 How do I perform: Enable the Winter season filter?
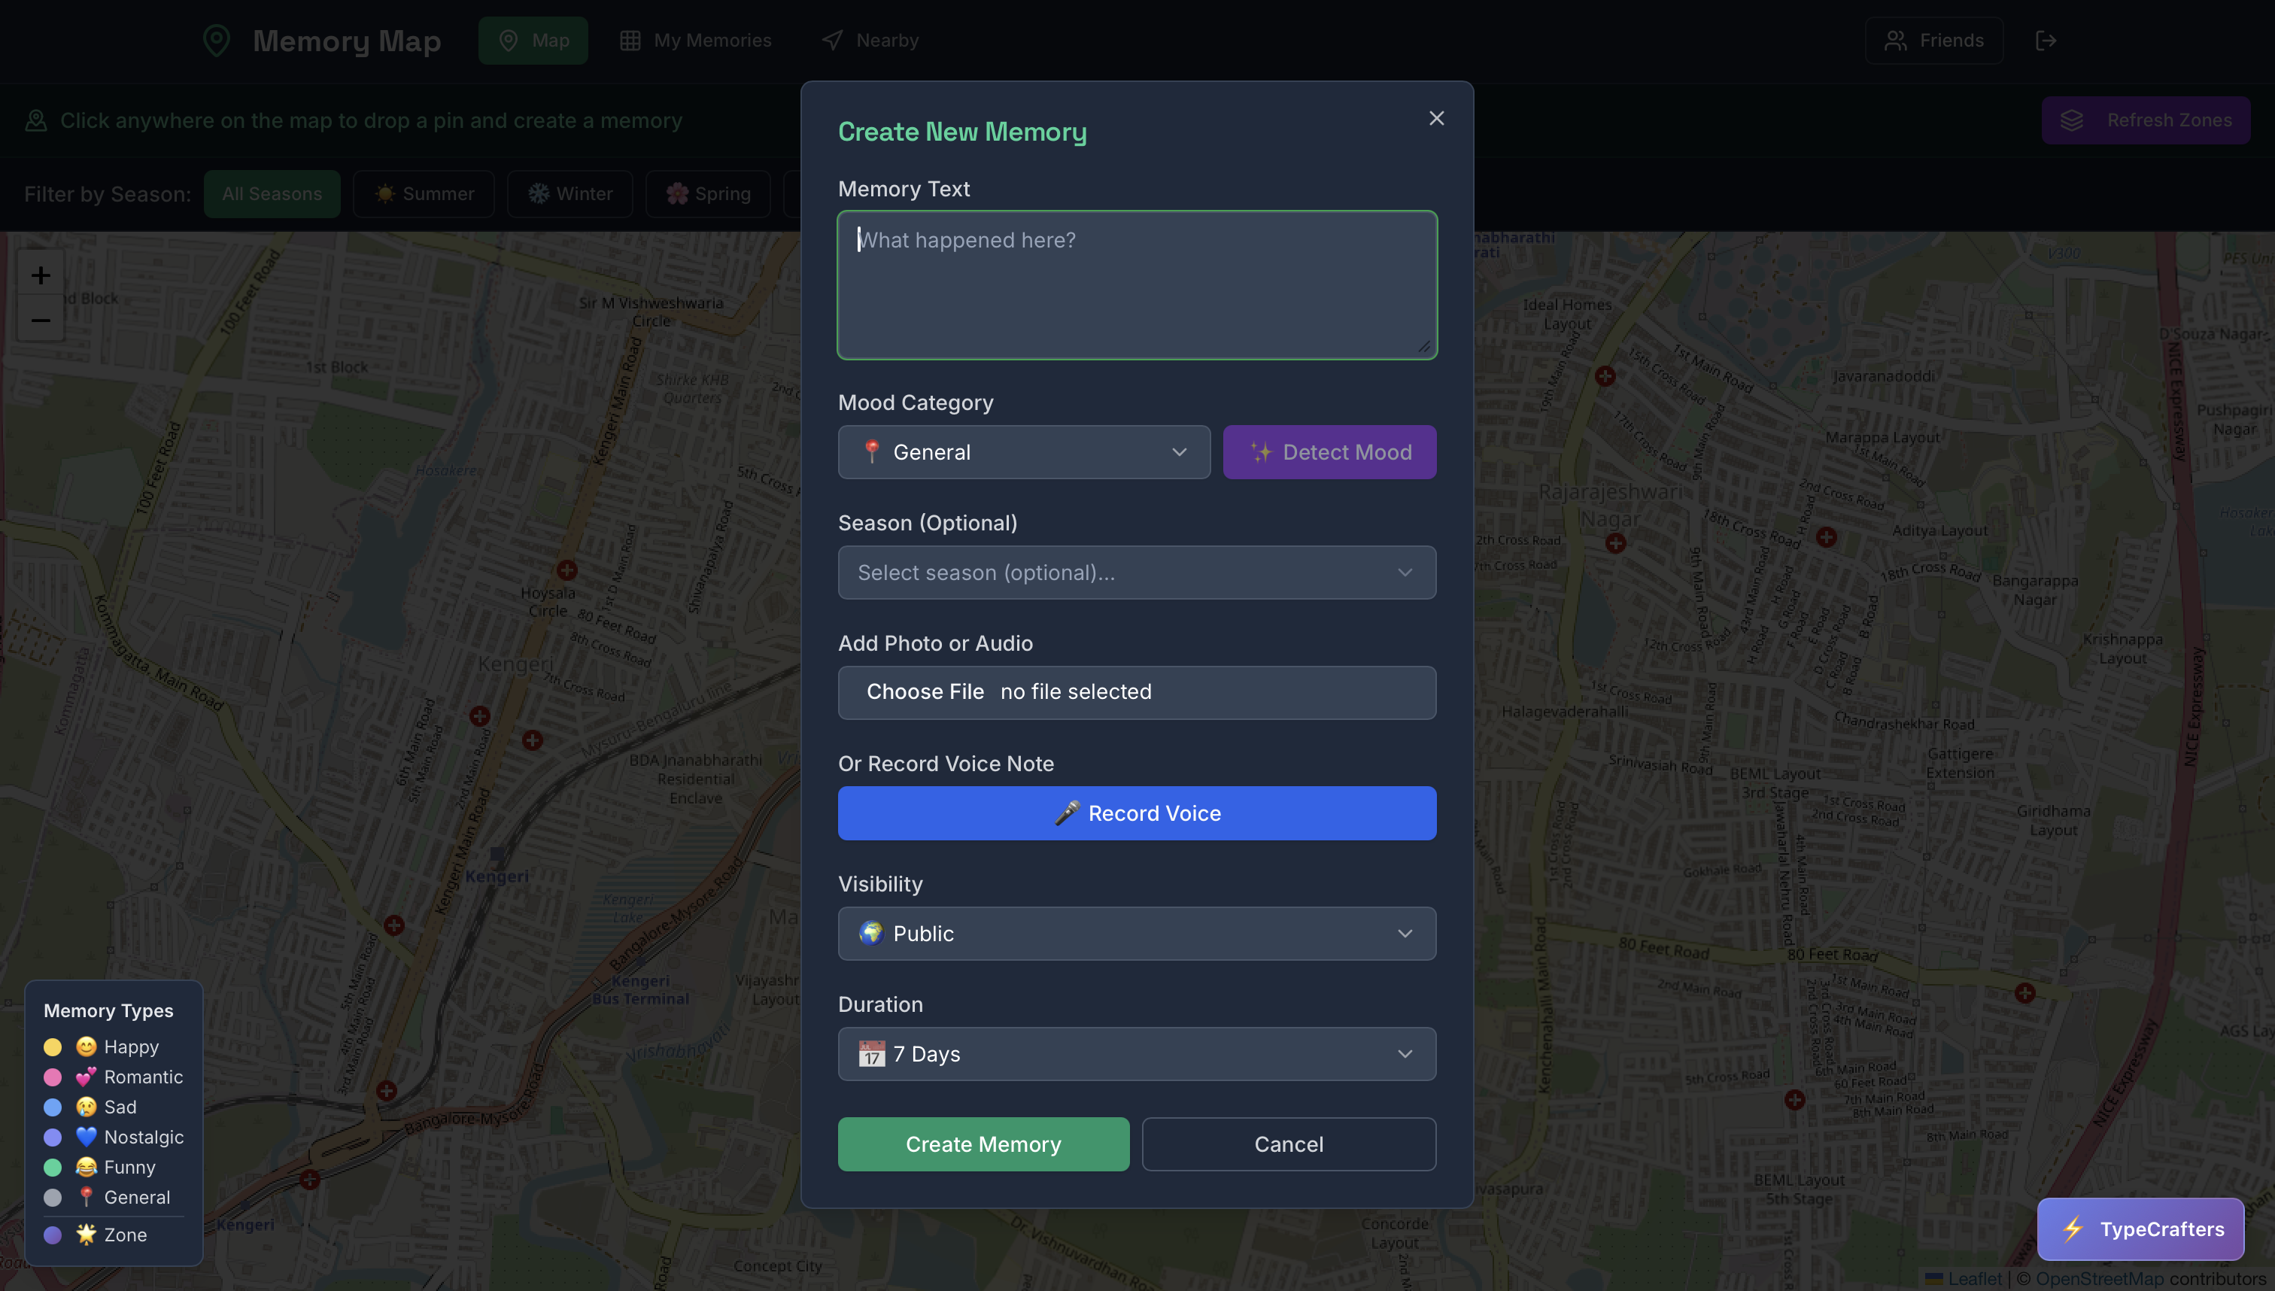[x=570, y=193]
